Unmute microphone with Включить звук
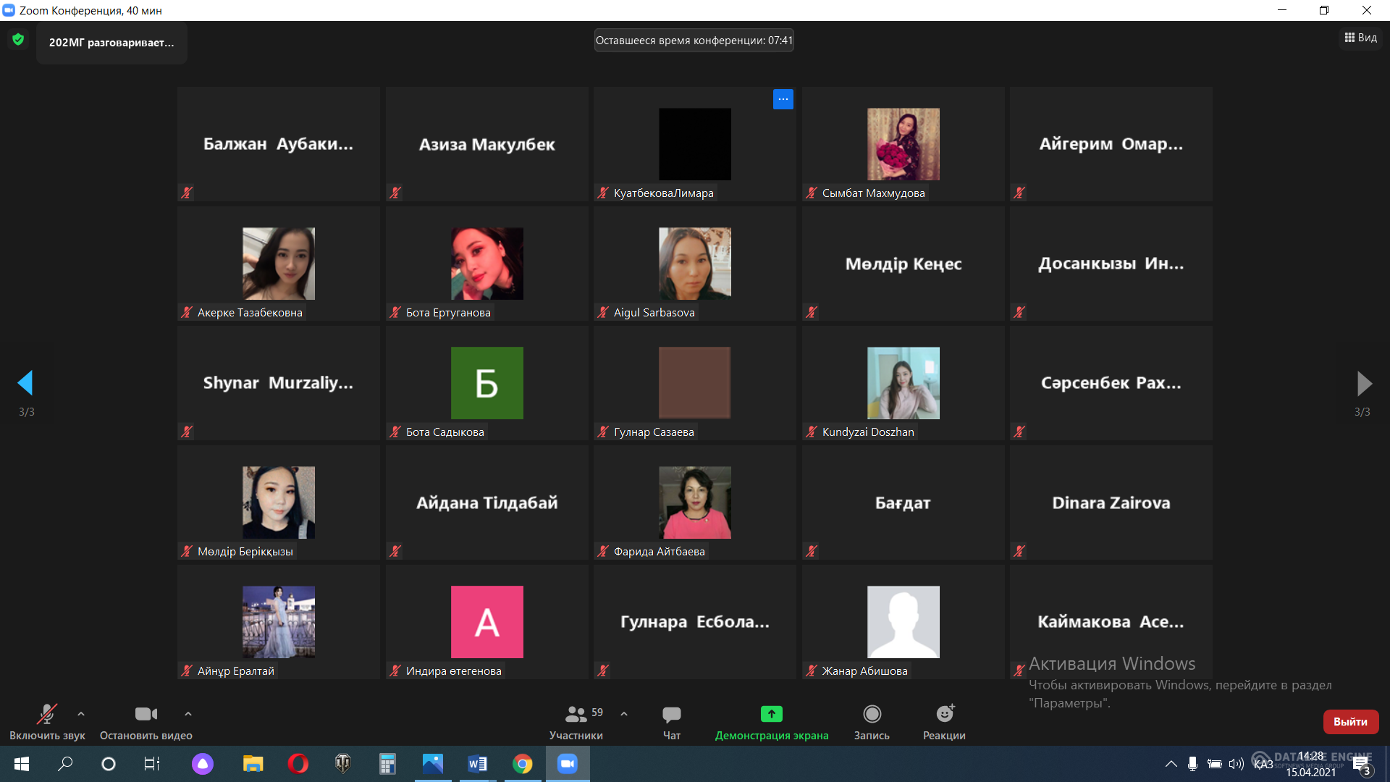Screen dimensions: 1390x782 tap(47, 715)
